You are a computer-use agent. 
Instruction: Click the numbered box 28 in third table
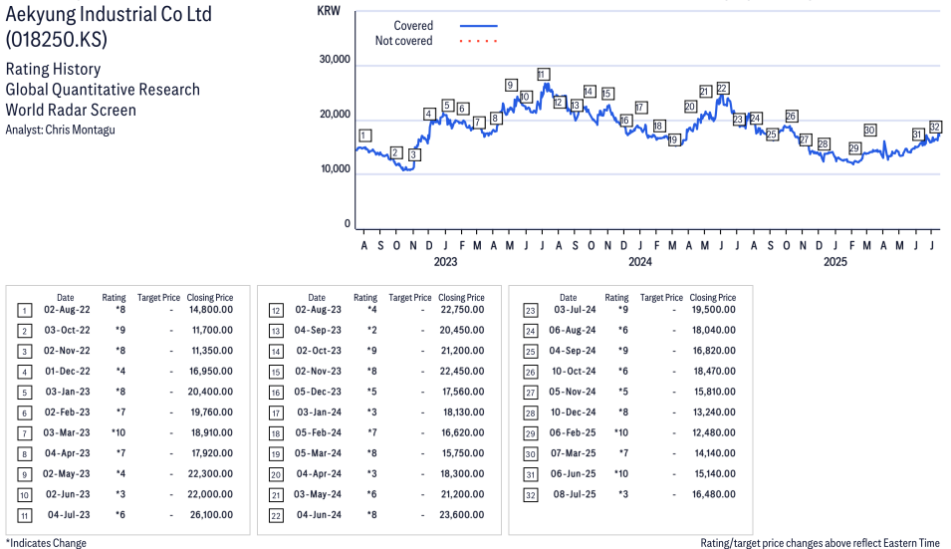tap(530, 413)
